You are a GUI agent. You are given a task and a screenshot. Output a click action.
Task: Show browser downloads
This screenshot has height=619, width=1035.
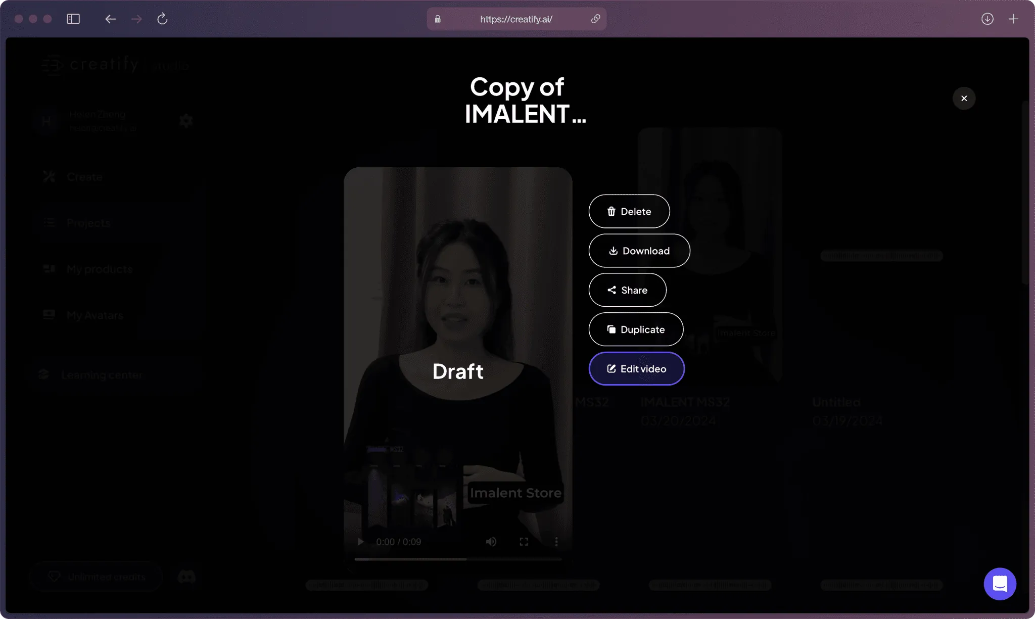[987, 19]
